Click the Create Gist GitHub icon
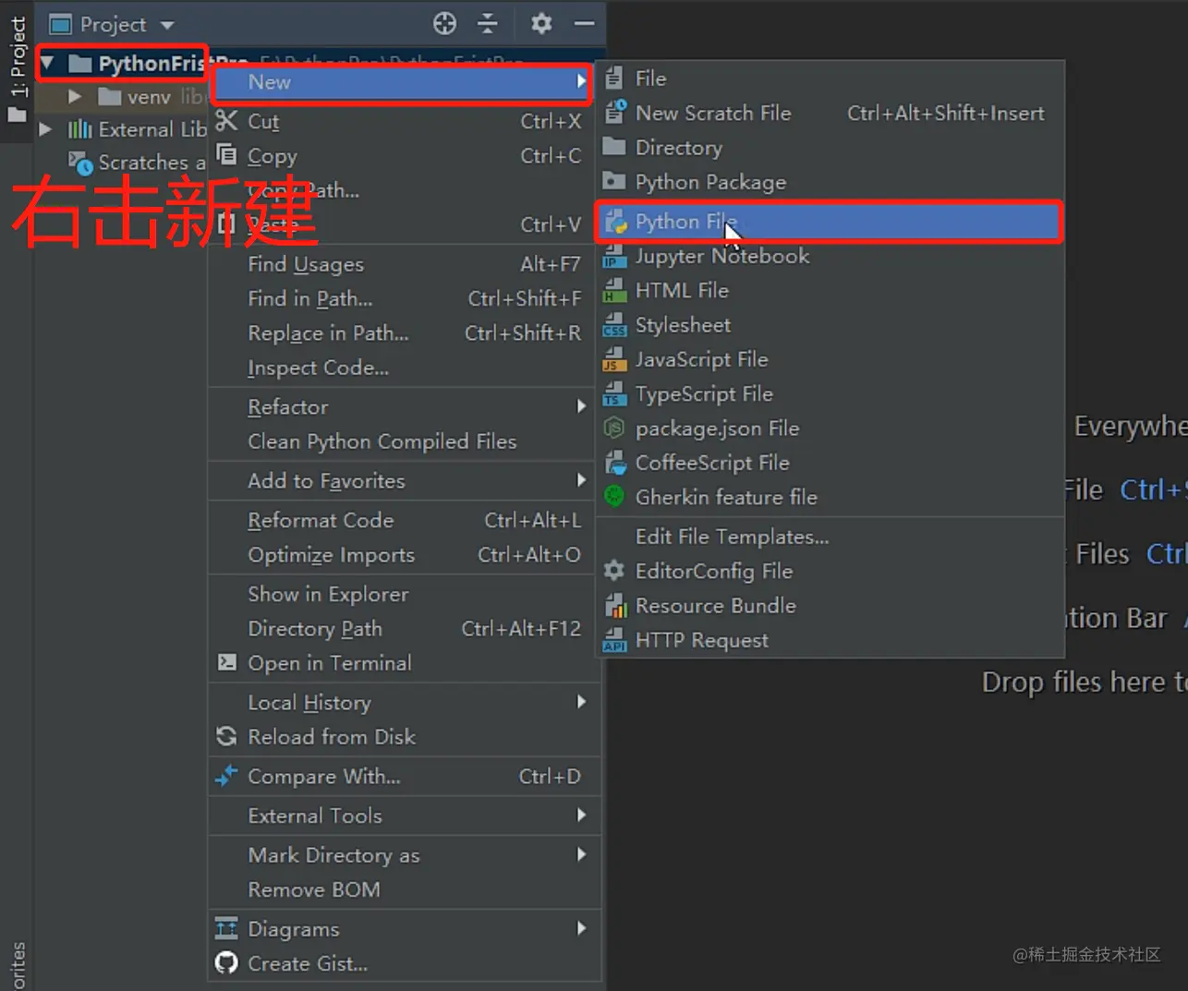 (x=226, y=963)
